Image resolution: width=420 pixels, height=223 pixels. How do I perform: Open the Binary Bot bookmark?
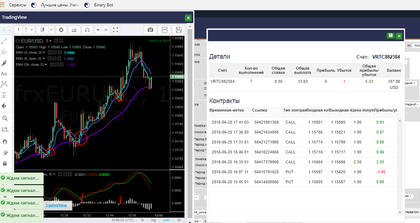103,5
